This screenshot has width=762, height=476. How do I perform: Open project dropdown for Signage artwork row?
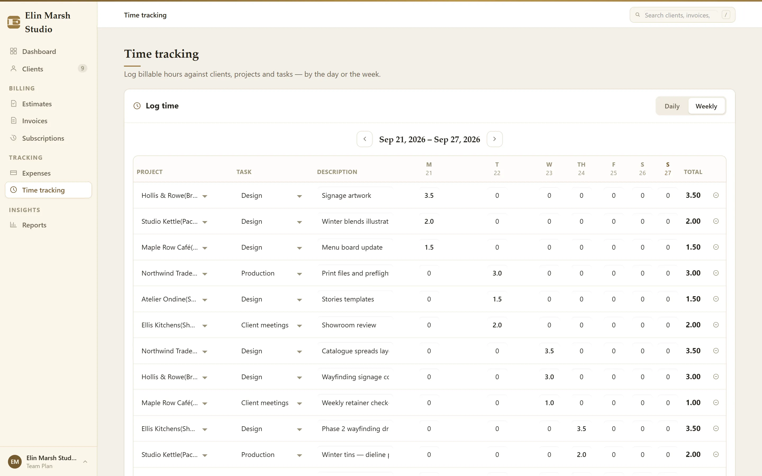(174, 195)
